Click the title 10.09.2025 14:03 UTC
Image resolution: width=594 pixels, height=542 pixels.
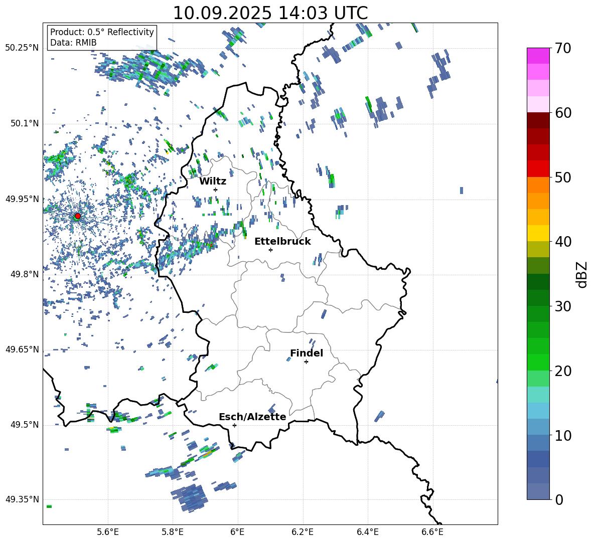(x=270, y=13)
